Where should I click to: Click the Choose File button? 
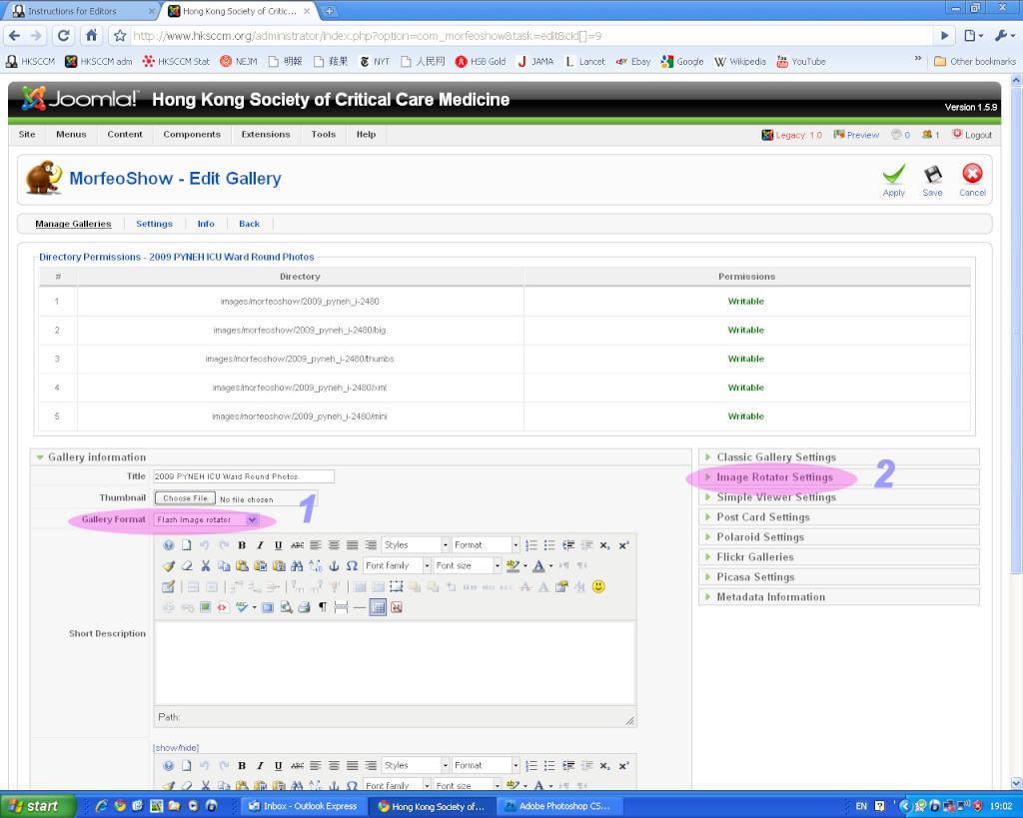click(x=185, y=498)
